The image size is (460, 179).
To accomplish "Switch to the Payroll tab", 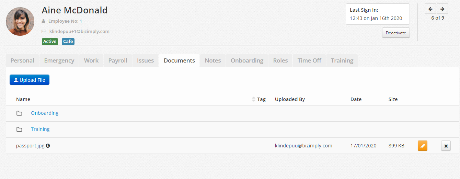I will [118, 60].
